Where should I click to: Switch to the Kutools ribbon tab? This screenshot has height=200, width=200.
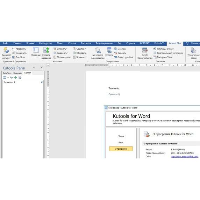(159, 43)
